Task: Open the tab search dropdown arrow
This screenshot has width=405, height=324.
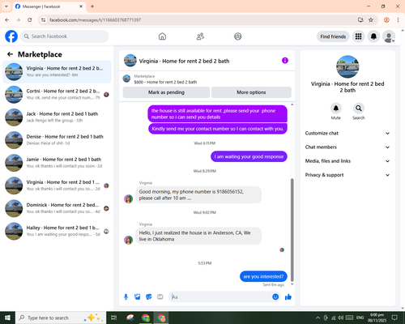Action: click(6, 6)
